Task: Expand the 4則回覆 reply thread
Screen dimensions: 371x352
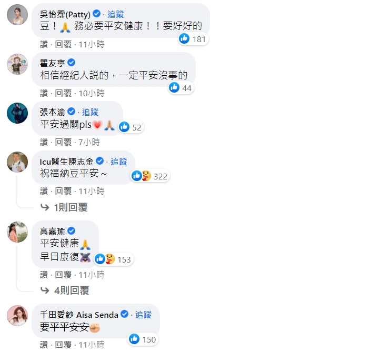Action: tap(66, 290)
